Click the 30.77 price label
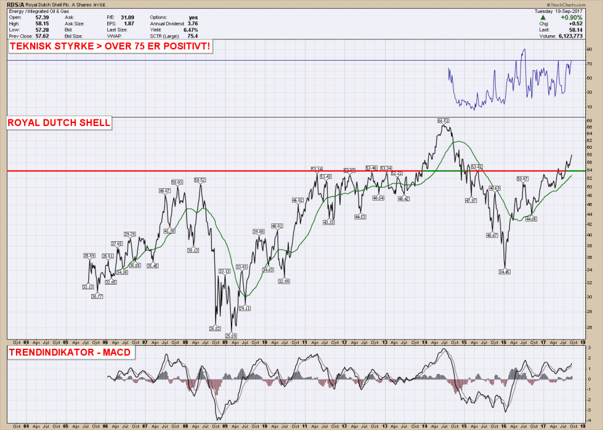603x430 pixels. 97,296
